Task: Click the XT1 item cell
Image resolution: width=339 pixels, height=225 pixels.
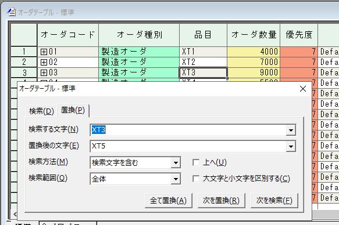Action: 204,52
